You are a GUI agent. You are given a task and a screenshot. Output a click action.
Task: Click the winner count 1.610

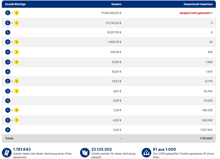pos(209,72)
